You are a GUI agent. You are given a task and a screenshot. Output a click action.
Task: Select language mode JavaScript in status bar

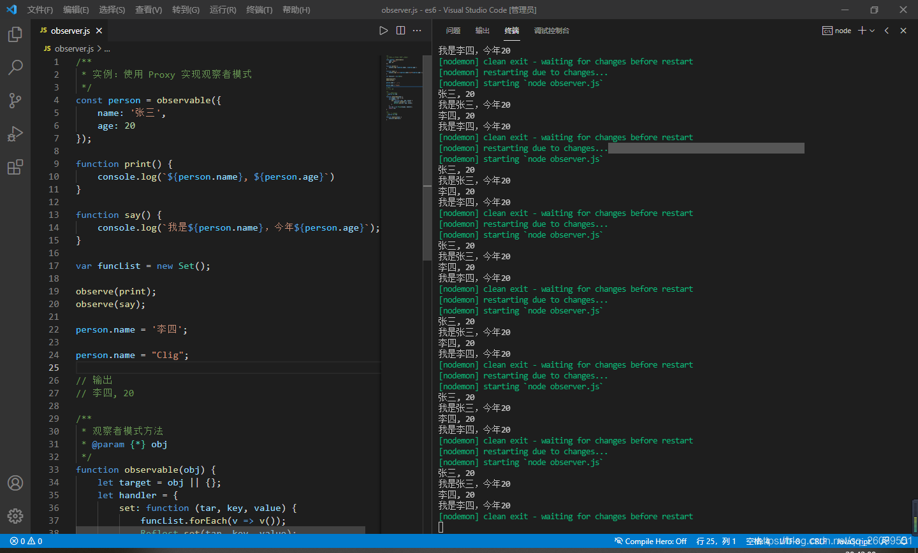pos(853,541)
